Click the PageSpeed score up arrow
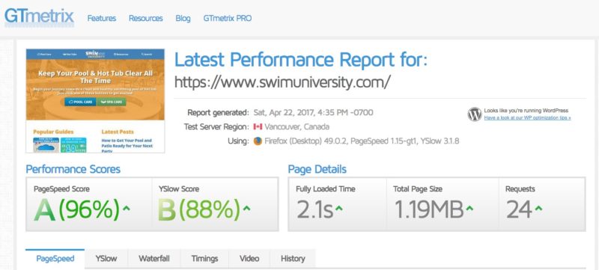The height and width of the screenshot is (270, 599). [127, 208]
